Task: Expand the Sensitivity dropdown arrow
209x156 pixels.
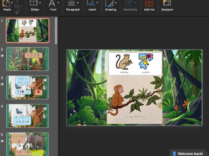Action: pos(135,3)
